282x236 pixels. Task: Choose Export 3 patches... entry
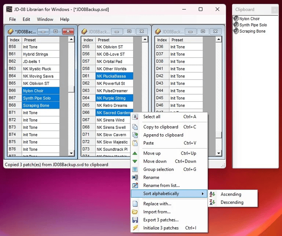click(x=169, y=220)
